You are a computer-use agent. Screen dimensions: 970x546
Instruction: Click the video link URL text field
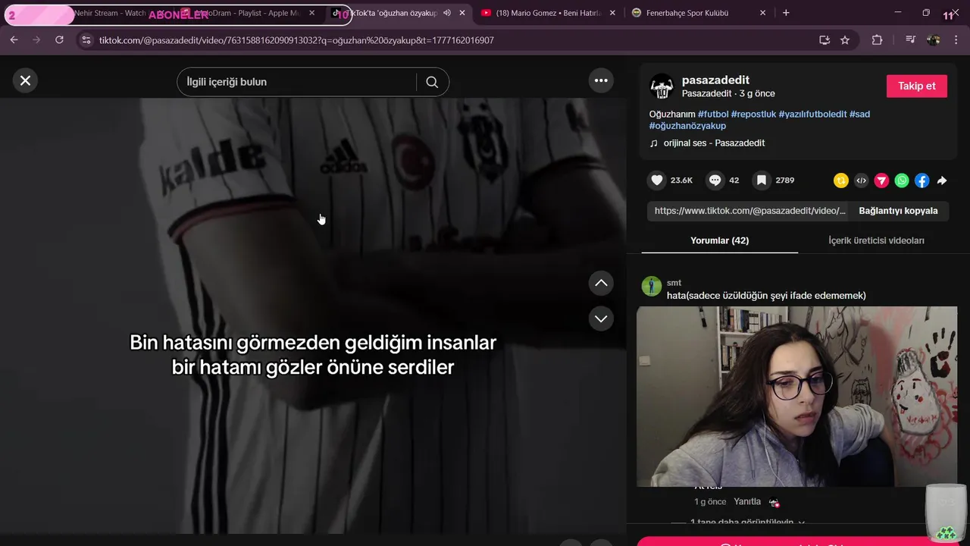(x=749, y=211)
